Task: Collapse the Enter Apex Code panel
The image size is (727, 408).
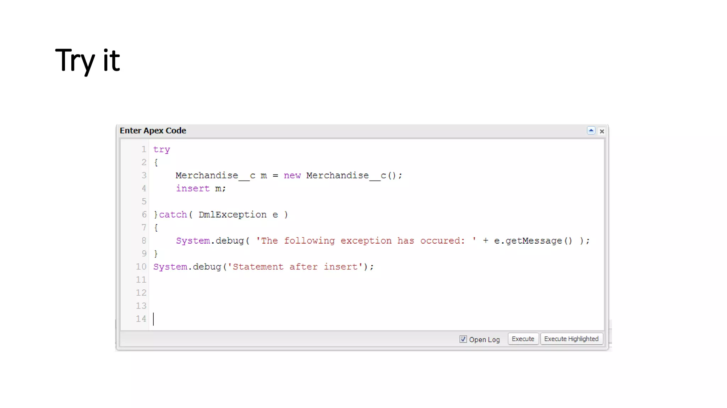Action: pos(591,131)
